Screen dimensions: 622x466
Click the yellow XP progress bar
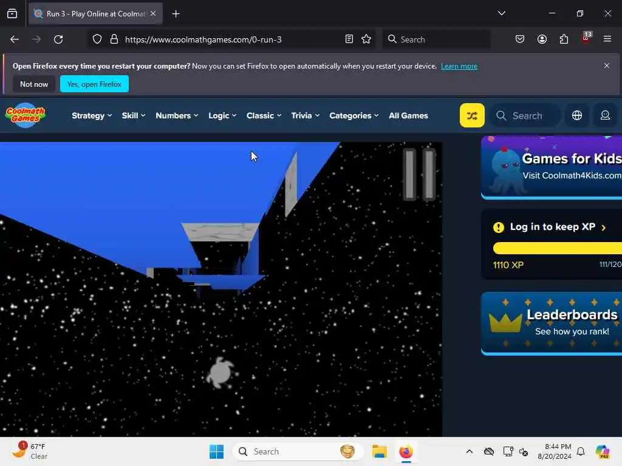pyautogui.click(x=558, y=248)
